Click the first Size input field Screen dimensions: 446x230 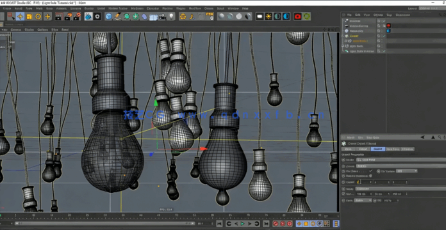[x=365, y=194]
